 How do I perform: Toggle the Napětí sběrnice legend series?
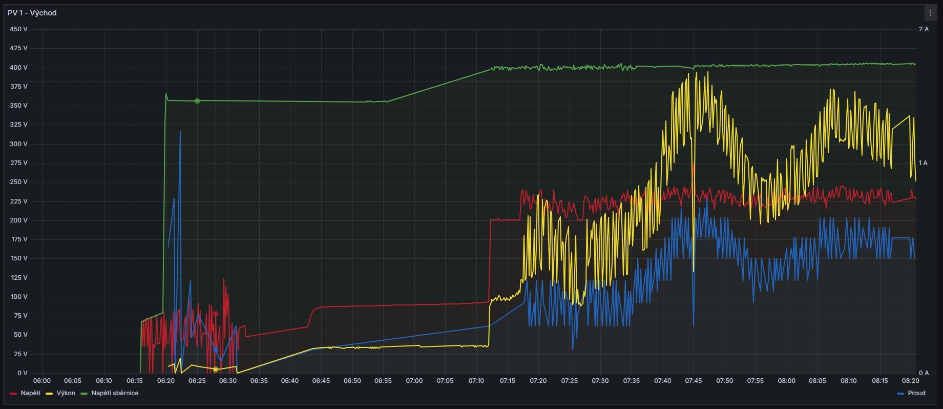point(115,393)
